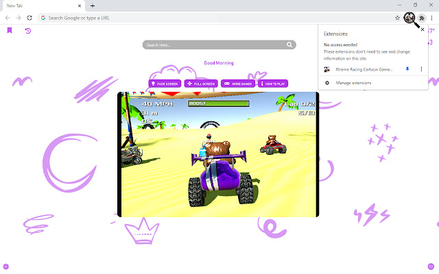439x274 pixels.
Task: Bookmark this tab with star icon
Action: coord(397,18)
